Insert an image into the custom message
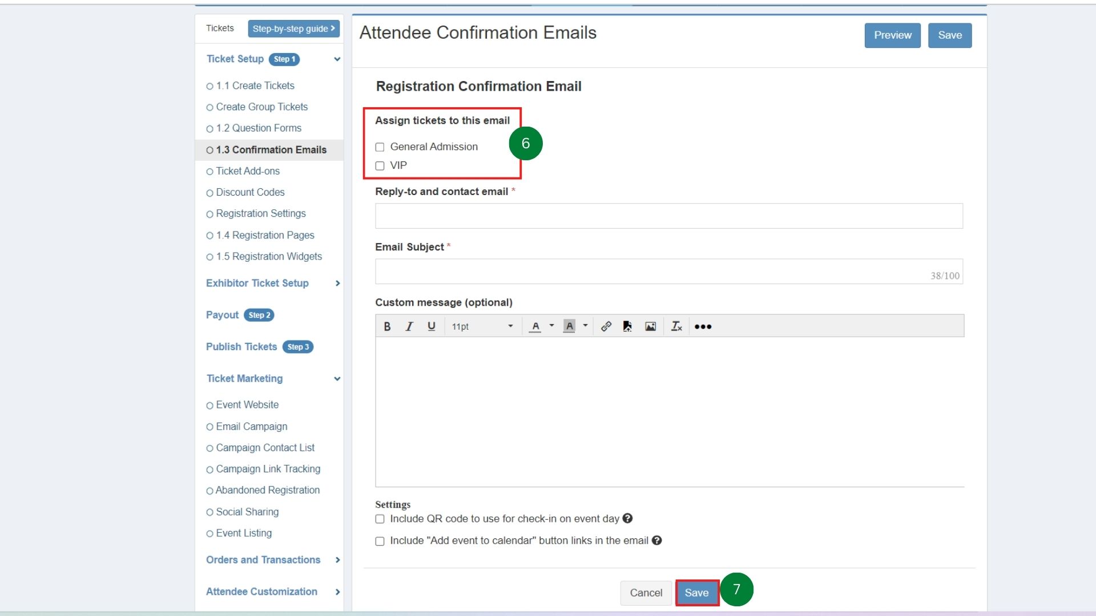1096x616 pixels. tap(650, 326)
